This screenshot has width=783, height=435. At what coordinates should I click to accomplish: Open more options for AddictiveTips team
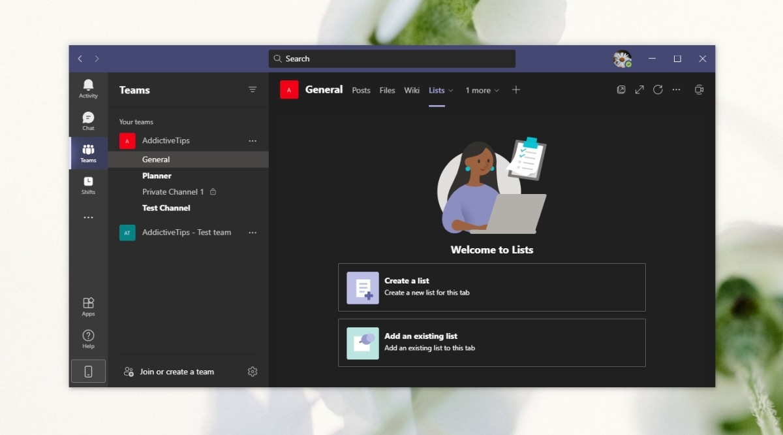[x=253, y=140]
